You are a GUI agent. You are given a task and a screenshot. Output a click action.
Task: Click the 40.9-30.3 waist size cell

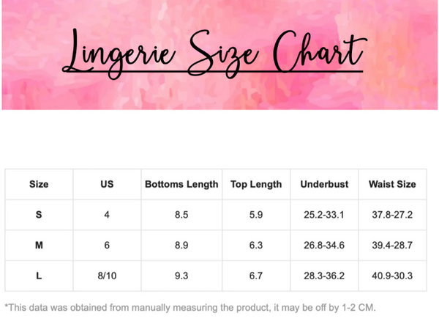tap(392, 276)
